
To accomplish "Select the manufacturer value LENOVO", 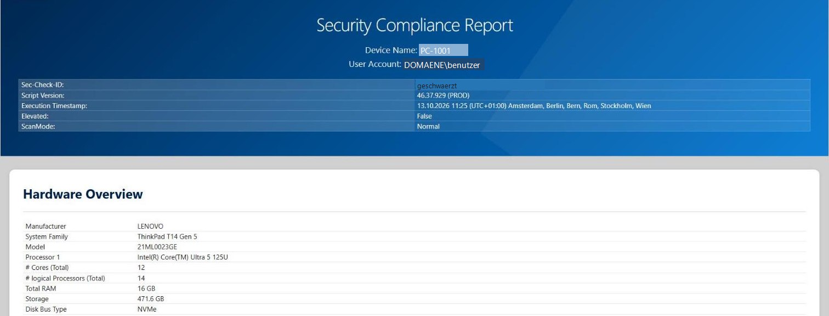I will (x=150, y=226).
